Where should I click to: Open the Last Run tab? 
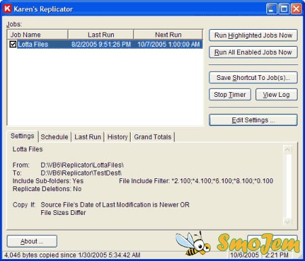click(x=87, y=137)
